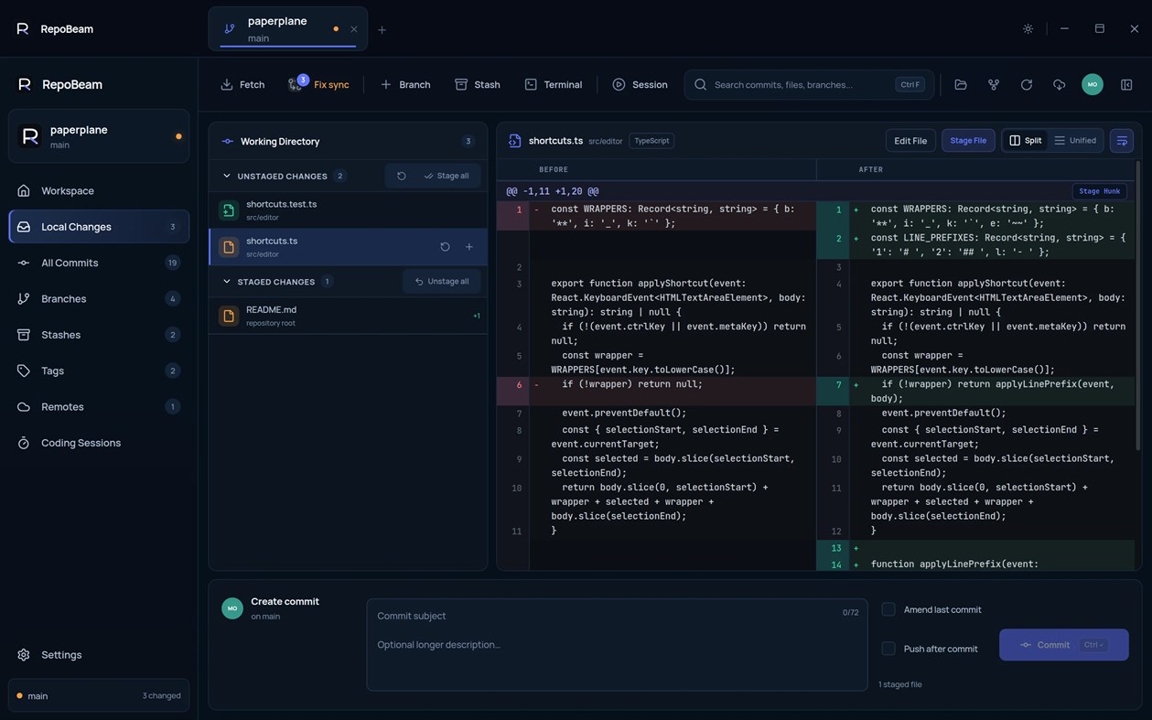
Task: Open Coding Sessions in sidebar
Action: [x=99, y=443]
